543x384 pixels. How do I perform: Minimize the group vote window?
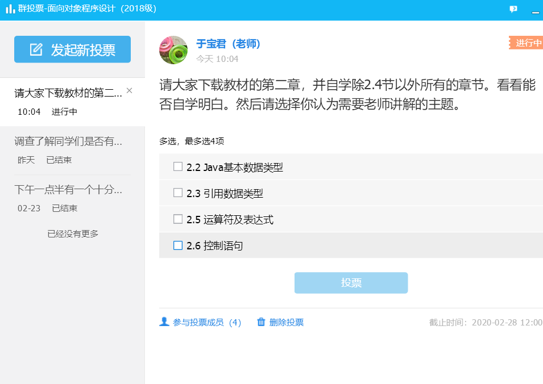click(535, 10)
